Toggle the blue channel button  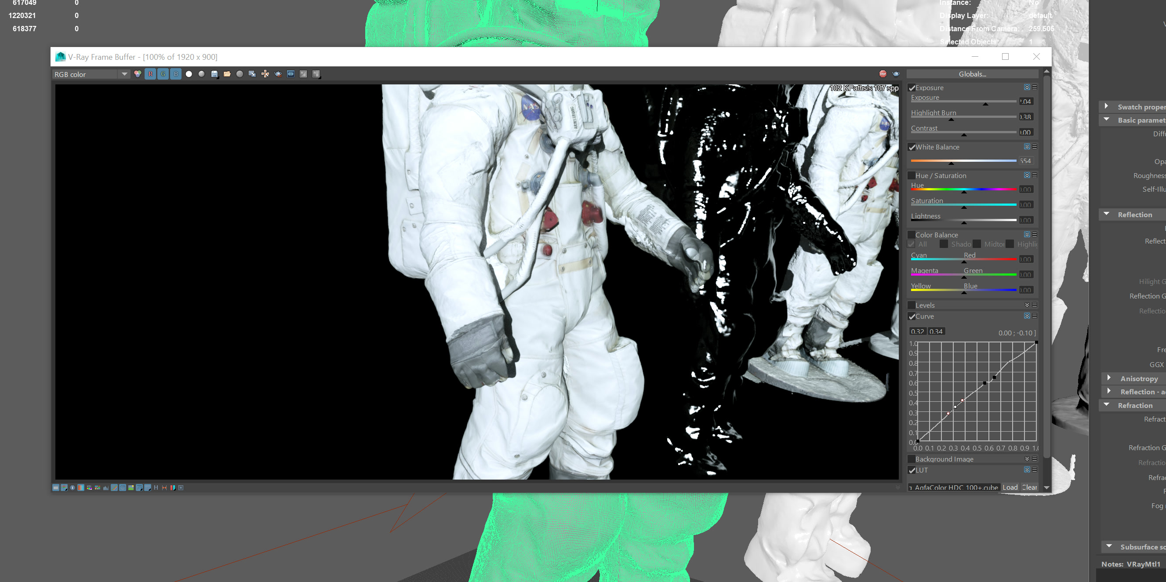[176, 74]
